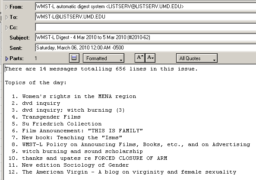256x180 pixels.
Task: Expand the Cc field triangle
Action: tap(7, 27)
